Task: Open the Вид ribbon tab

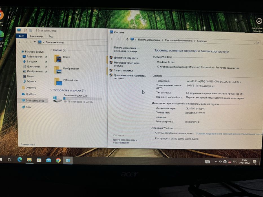Action: [x=50, y=36]
